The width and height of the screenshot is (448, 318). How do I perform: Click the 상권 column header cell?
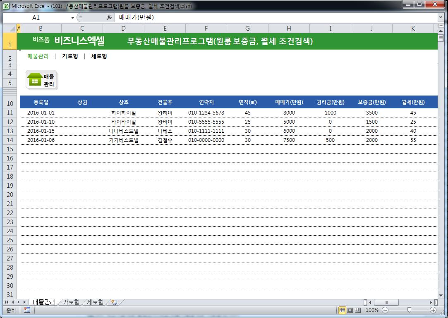(82, 102)
